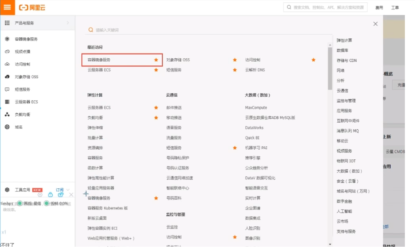
Task: Click the 工具应用 cube icon
Action: (7, 190)
